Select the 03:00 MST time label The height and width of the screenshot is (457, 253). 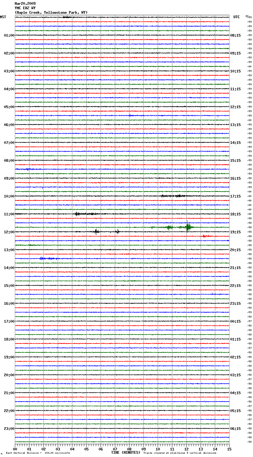pyautogui.click(x=9, y=71)
